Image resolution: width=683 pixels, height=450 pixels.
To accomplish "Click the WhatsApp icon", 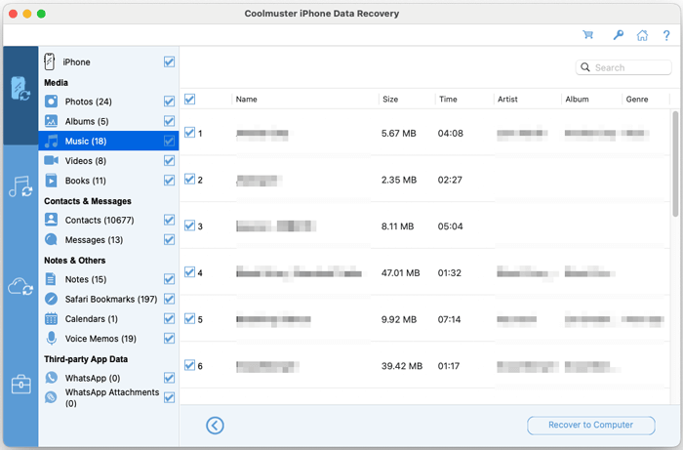I will (51, 378).
